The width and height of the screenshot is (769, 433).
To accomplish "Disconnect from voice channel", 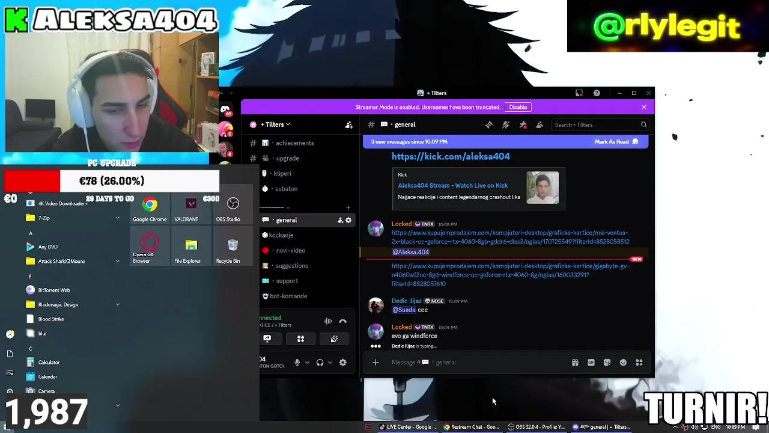I will [x=343, y=322].
